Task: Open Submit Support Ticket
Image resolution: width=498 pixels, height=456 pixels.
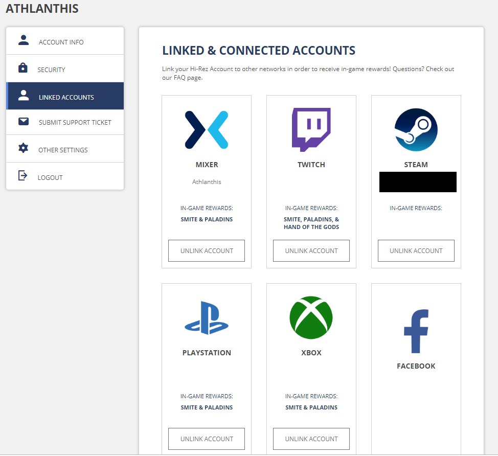Action: 65,122
